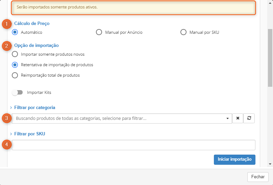Choose Retentativa de importação de produtos

(15, 65)
